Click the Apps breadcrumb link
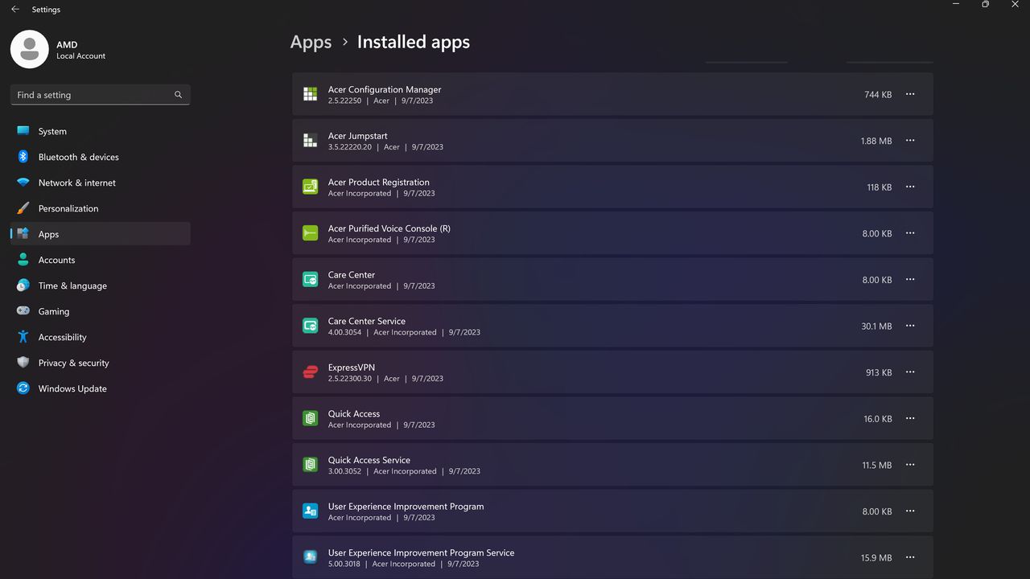This screenshot has width=1030, height=579. pos(311,42)
